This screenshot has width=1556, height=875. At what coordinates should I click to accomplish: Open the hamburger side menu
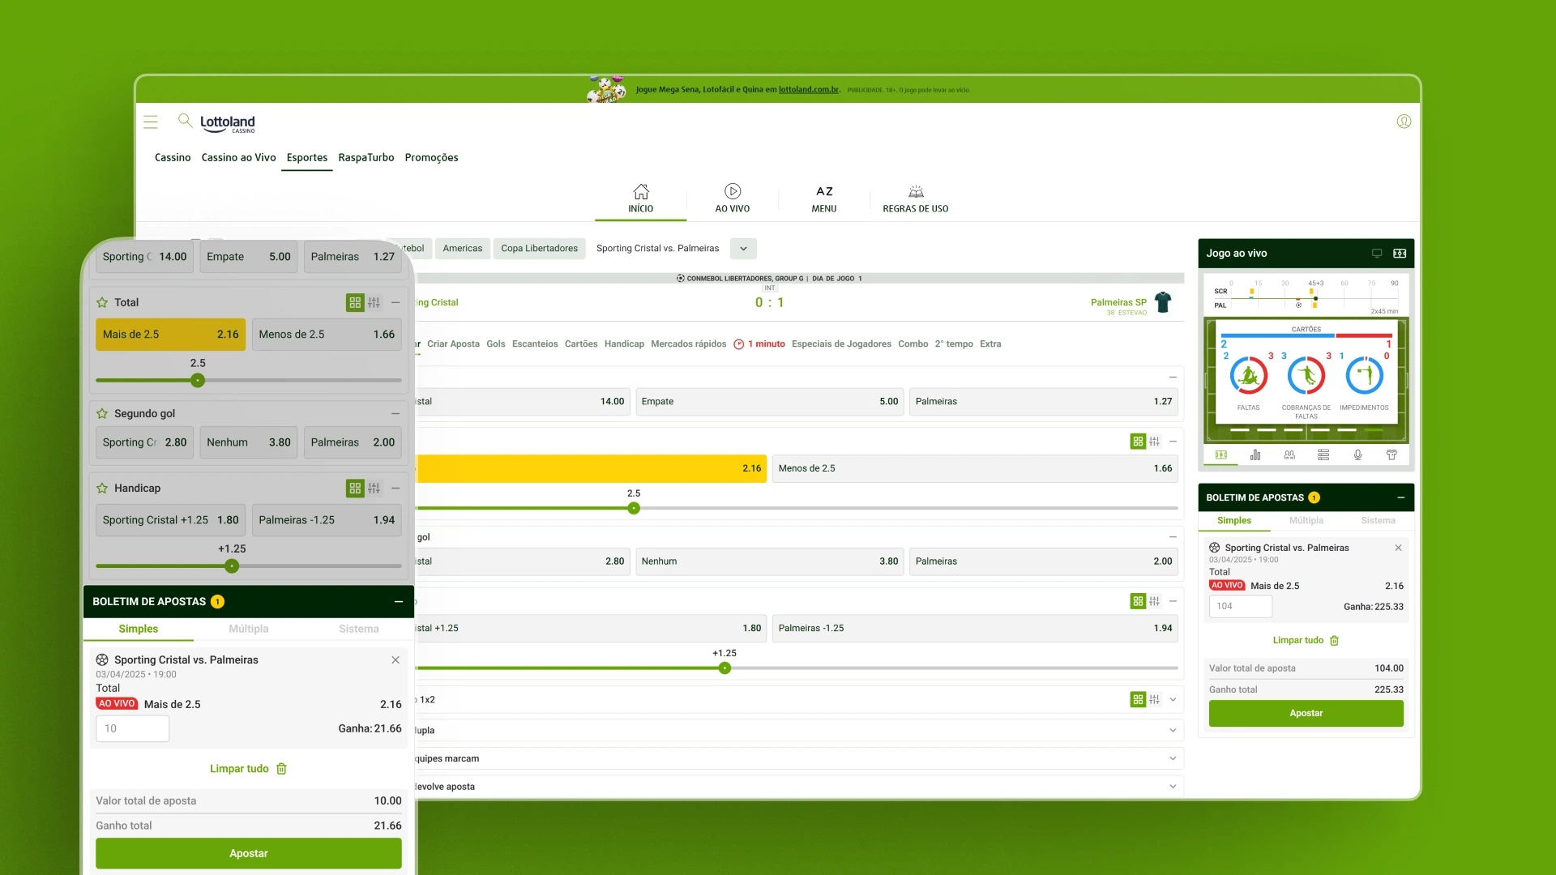151,122
